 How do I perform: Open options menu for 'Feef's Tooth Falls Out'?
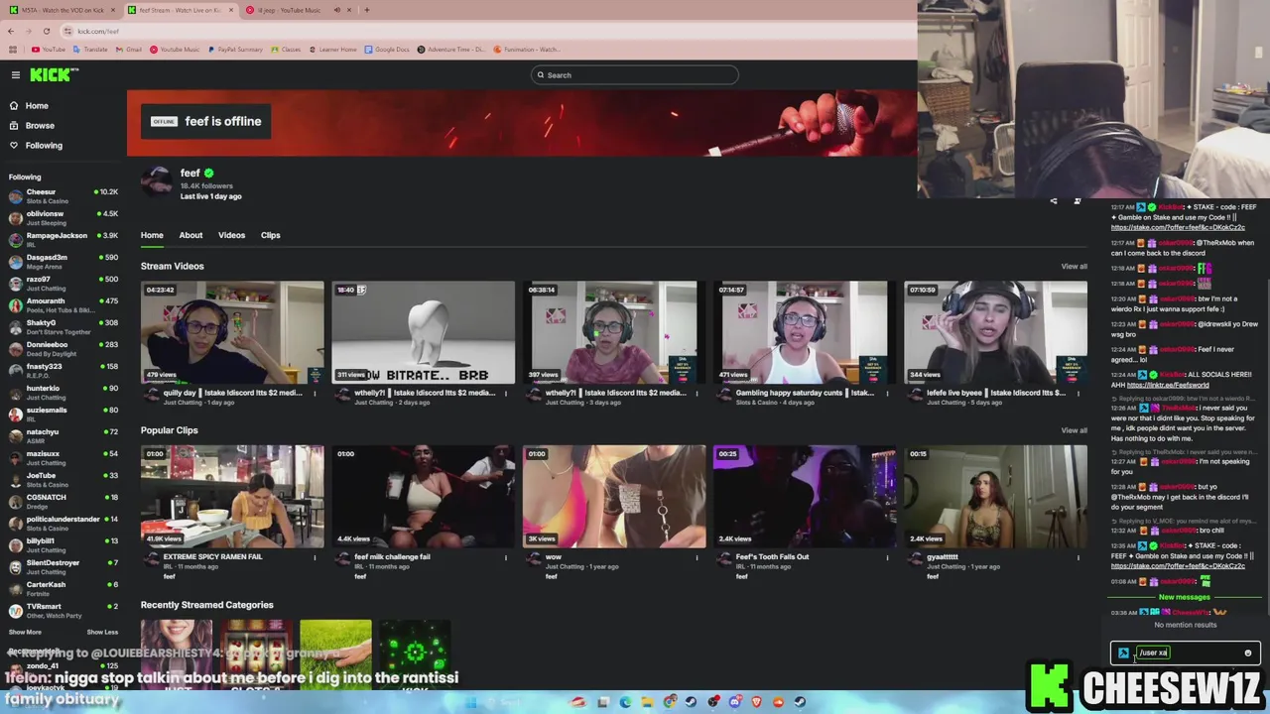click(x=887, y=557)
